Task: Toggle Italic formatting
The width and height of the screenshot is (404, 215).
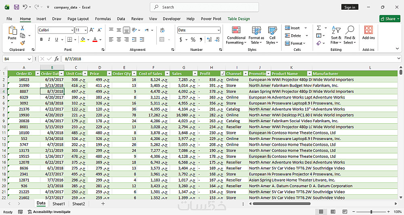Action: tap(49, 40)
